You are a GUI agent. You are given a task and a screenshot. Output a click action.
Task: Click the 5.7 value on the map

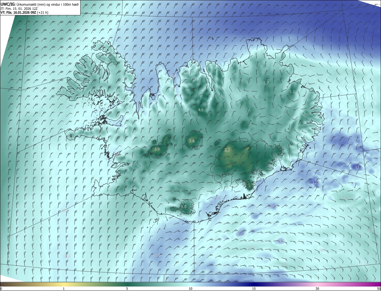[x=266, y=83]
